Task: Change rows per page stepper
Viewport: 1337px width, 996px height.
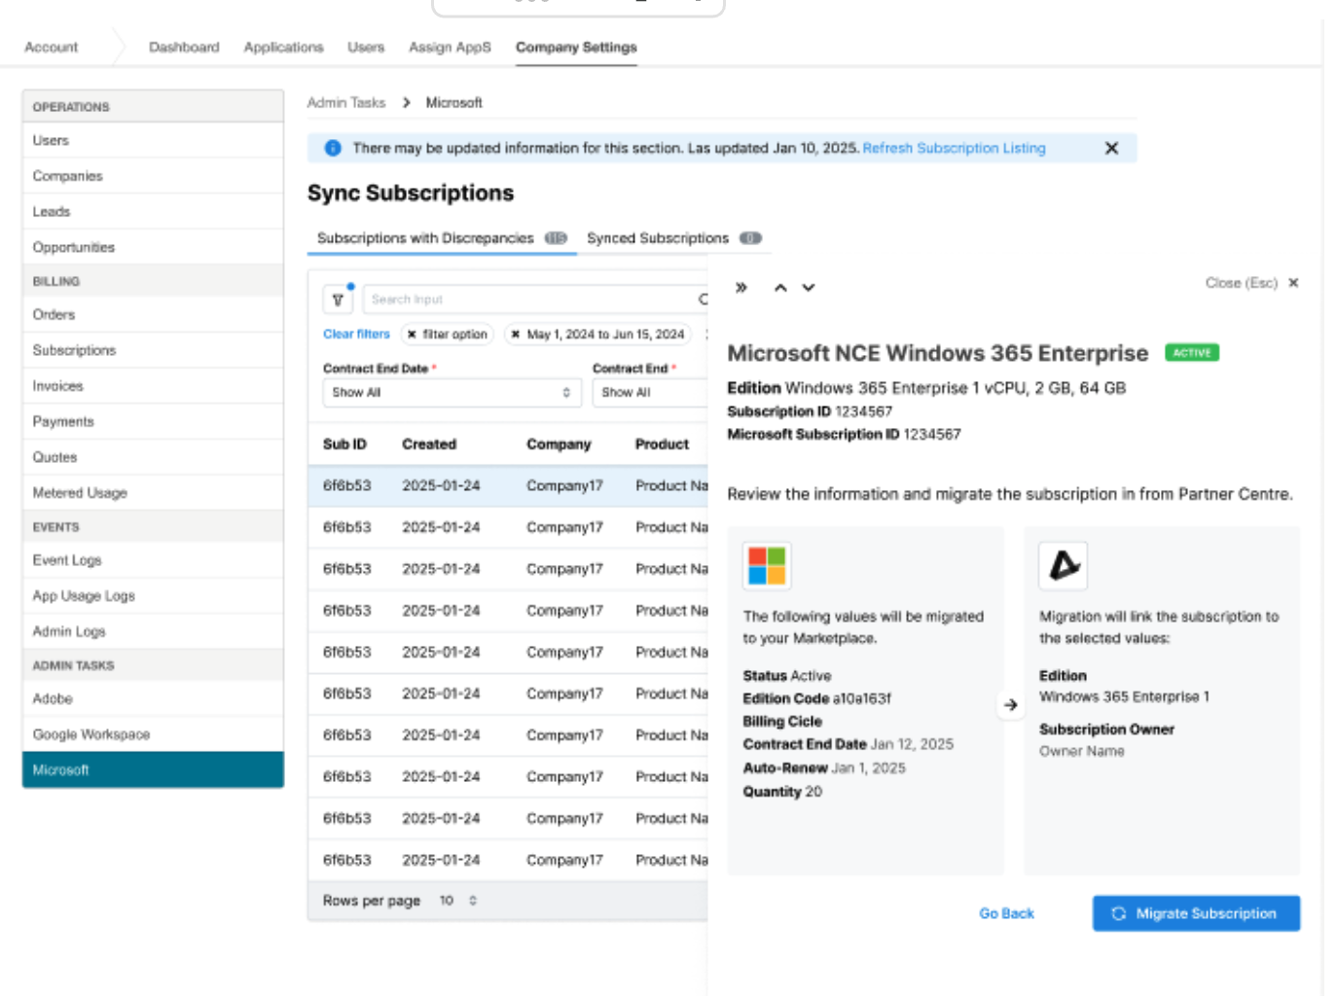Action: (x=473, y=901)
